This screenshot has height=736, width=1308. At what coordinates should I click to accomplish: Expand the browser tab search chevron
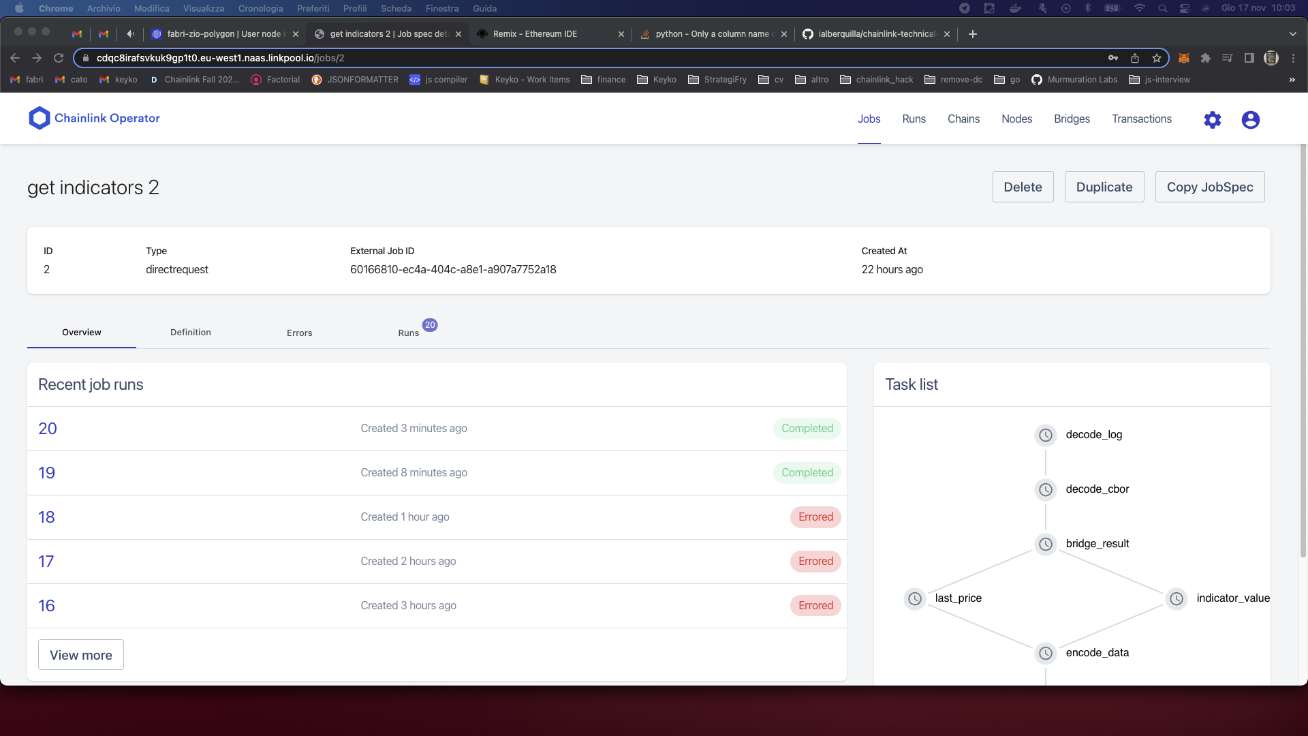pos(1292,33)
